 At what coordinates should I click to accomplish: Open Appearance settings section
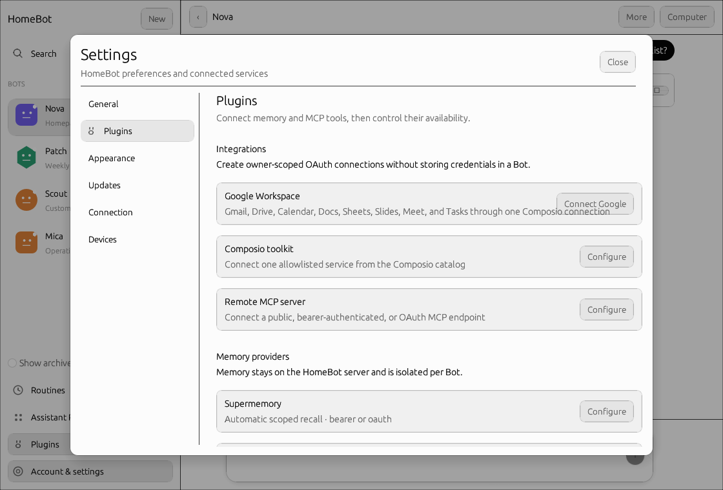pos(137,158)
